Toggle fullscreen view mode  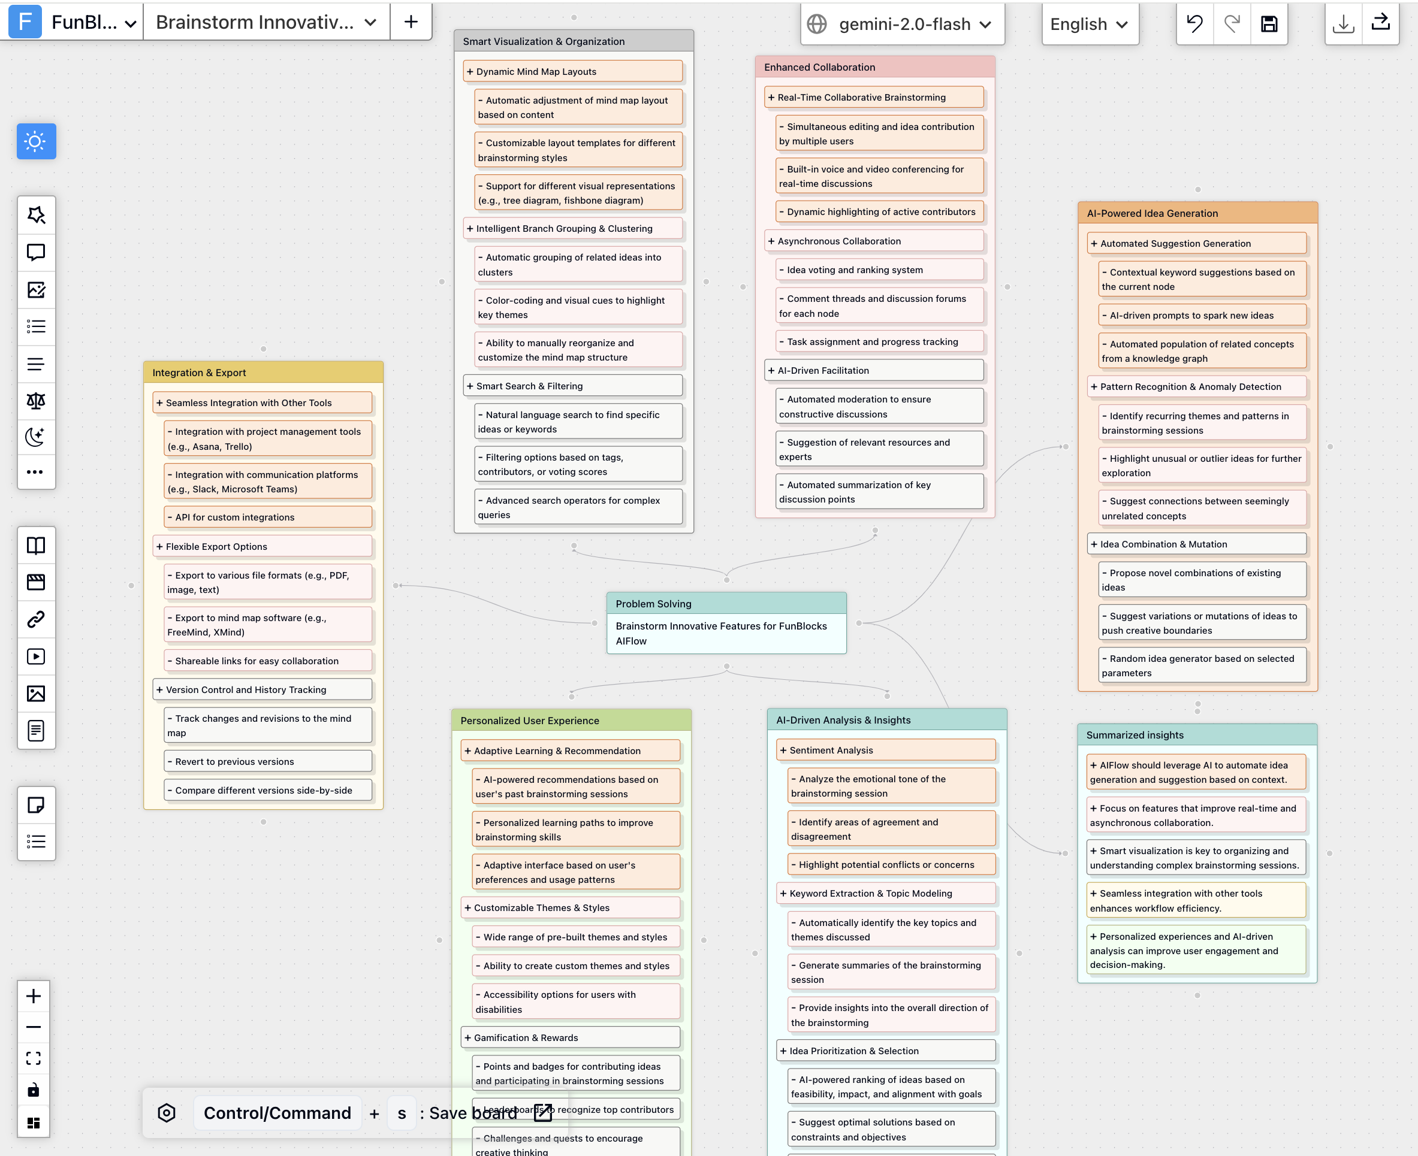(x=34, y=1058)
